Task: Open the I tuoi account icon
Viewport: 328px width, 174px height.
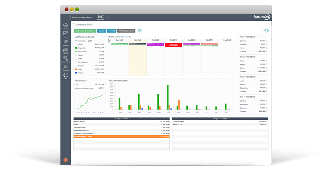Action: tap(66, 67)
